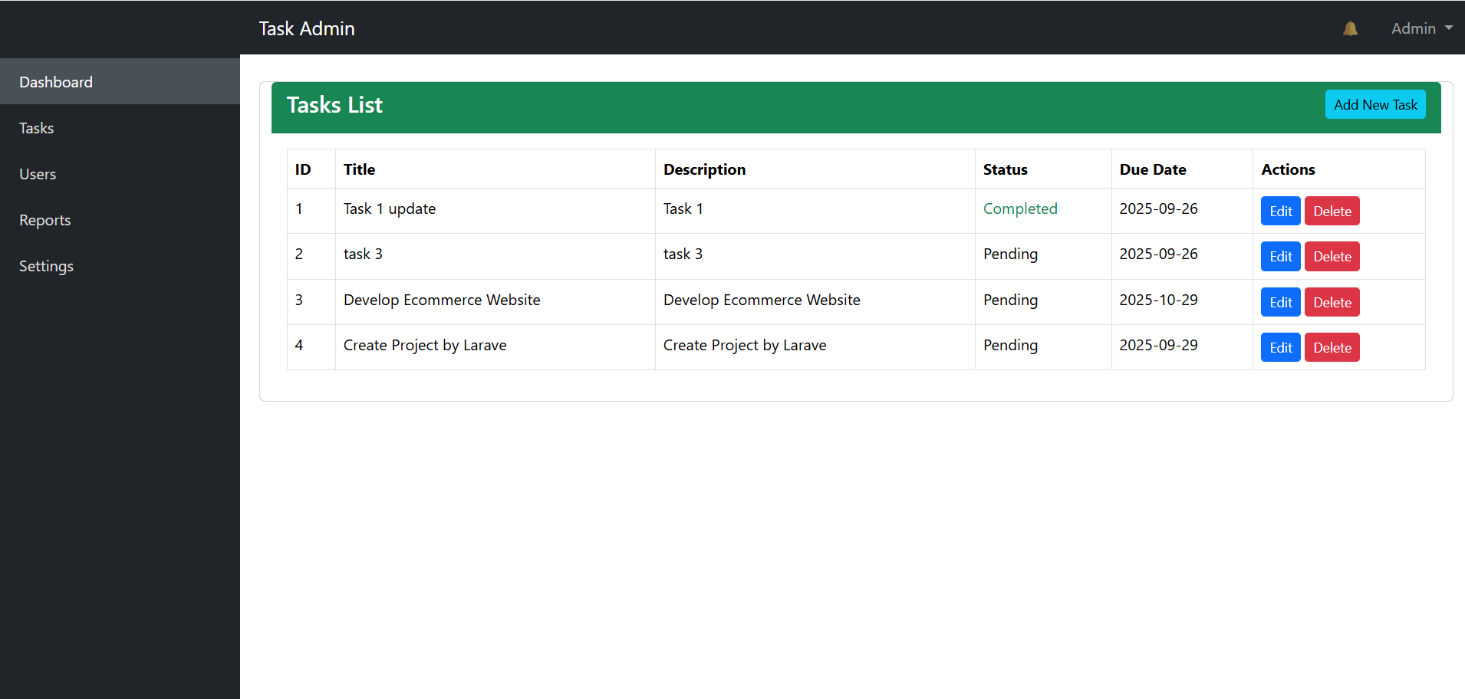Delete the Develop Ecommerce Website task

1332,302
